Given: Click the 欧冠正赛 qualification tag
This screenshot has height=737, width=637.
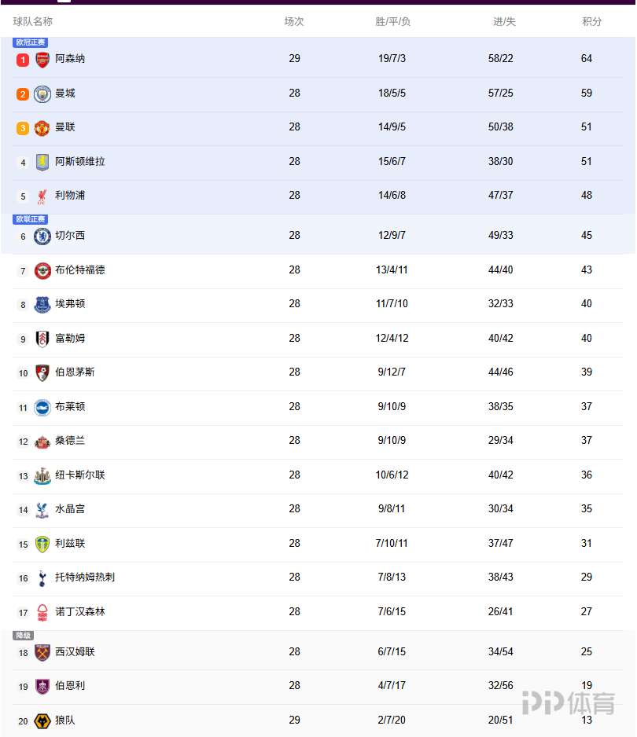Looking at the screenshot, I should tap(31, 42).
